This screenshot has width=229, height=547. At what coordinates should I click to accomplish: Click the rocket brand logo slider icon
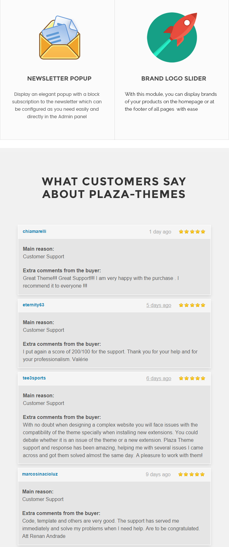(x=172, y=37)
